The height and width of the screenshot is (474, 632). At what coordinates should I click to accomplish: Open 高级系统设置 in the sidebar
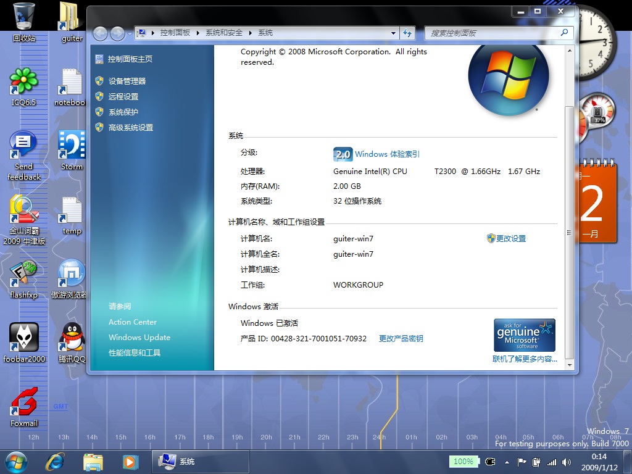pos(131,128)
